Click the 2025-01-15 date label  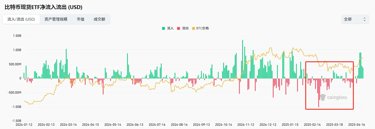tap(290, 125)
